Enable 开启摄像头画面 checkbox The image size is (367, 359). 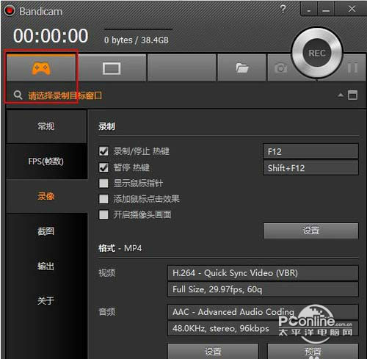click(x=103, y=215)
